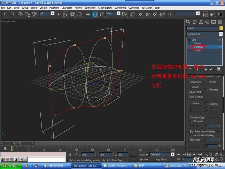Toggle the Angle Snap icon

pyautogui.click(x=148, y=14)
